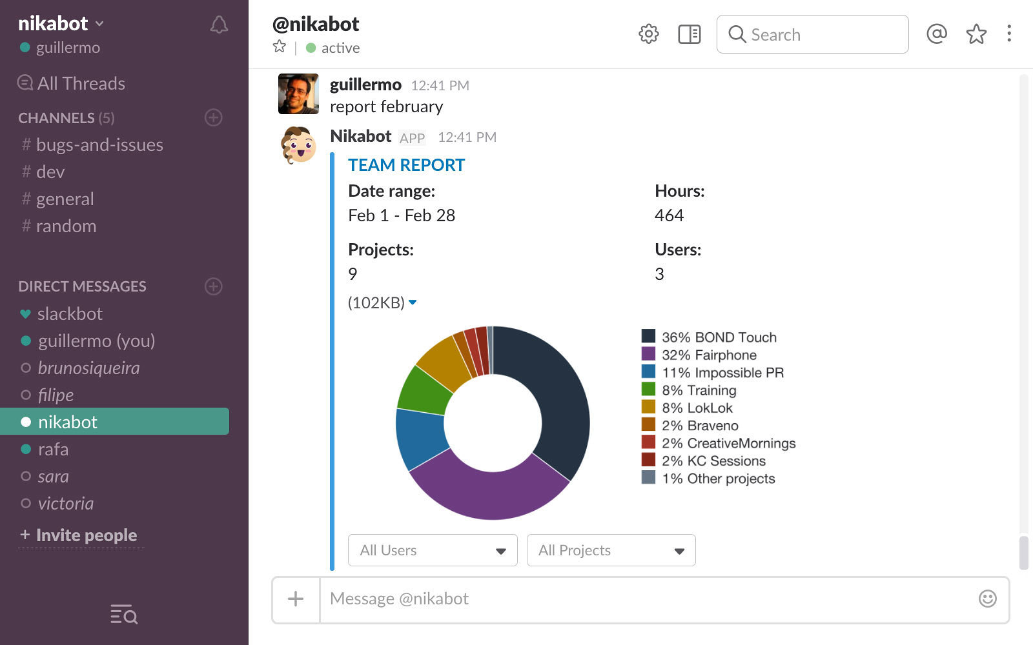Screen dimensions: 1033x645
Task: Open slackbot direct message
Action: coord(70,313)
